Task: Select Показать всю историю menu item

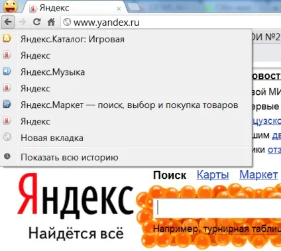Action: 126,158
